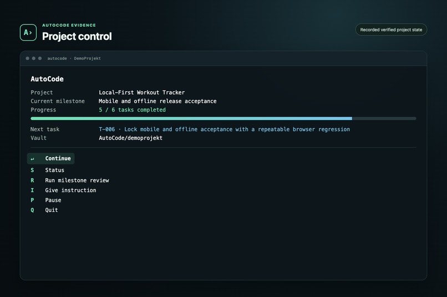Click the AutoCode A> logo icon
Screen dimensions: 447x297
point(28,33)
